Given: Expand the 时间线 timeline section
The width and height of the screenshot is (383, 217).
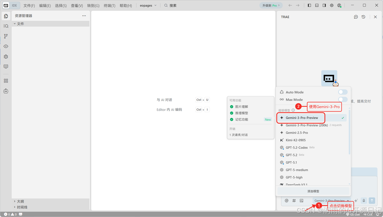Looking at the screenshot, I should click(x=51, y=207).
